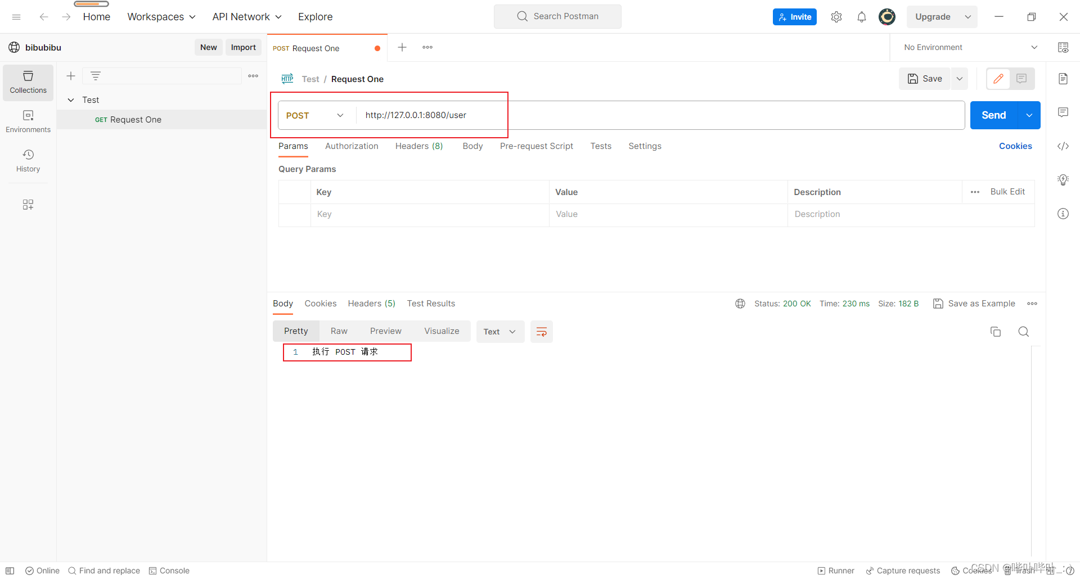Open the request info icon

(x=1063, y=214)
